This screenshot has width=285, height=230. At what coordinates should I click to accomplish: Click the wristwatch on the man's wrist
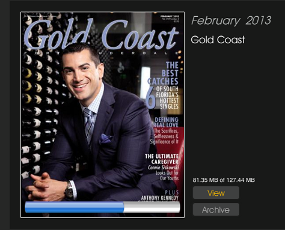[x=69, y=190]
